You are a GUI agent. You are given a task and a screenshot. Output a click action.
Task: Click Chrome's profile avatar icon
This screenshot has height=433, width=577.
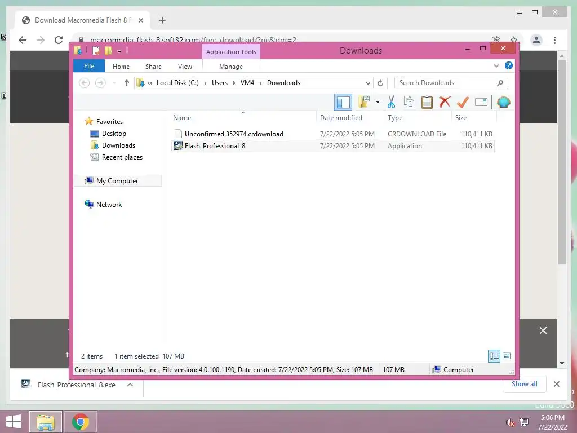pos(536,40)
